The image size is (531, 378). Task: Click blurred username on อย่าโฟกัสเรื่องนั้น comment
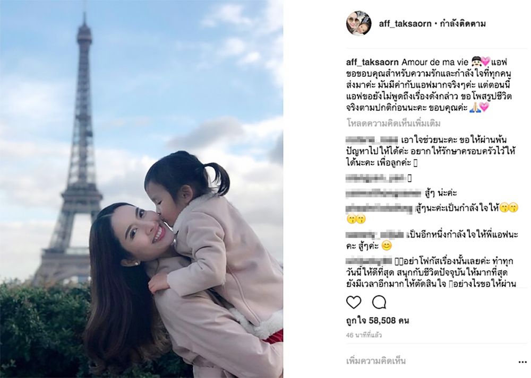pyautogui.click(x=369, y=261)
